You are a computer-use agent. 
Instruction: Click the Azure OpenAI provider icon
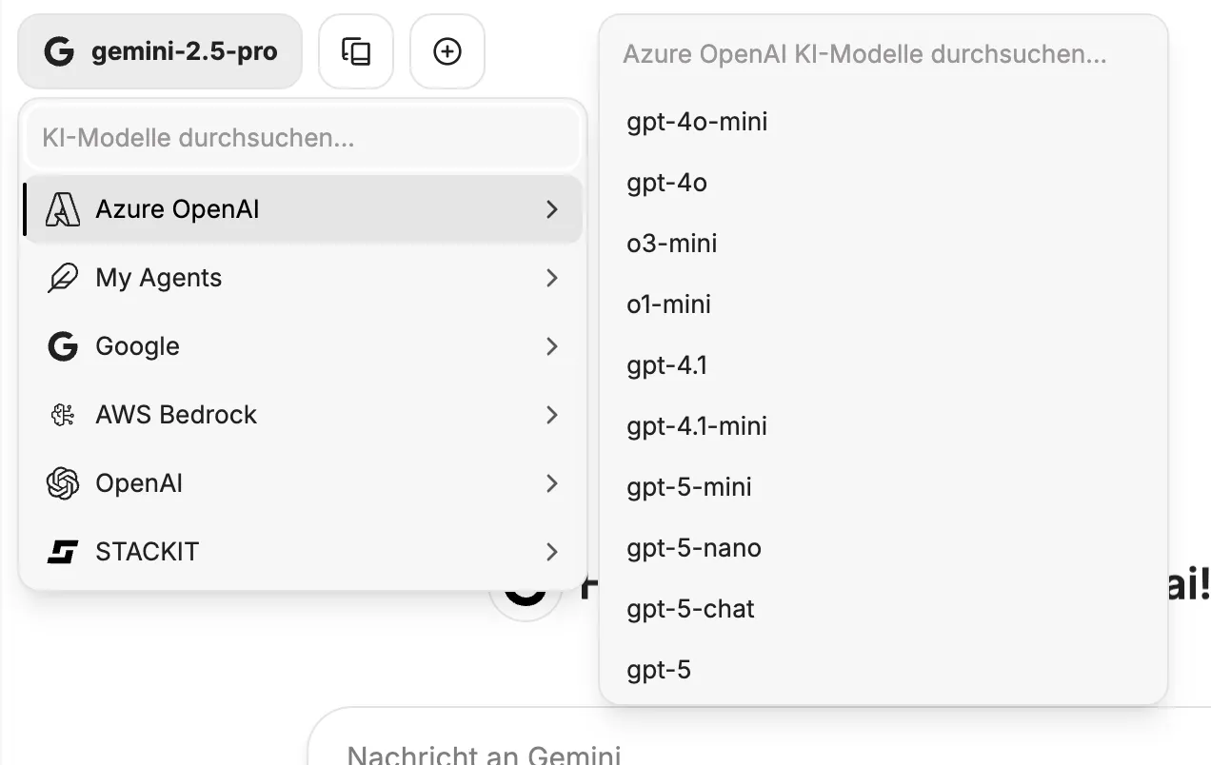63,209
